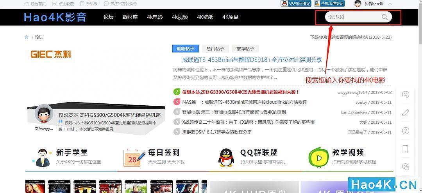Open the X战警传奇二十年落幕 post
The height and width of the screenshot is (193, 422).
(249, 123)
